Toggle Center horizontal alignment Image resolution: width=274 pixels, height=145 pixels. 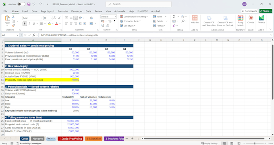71,24
